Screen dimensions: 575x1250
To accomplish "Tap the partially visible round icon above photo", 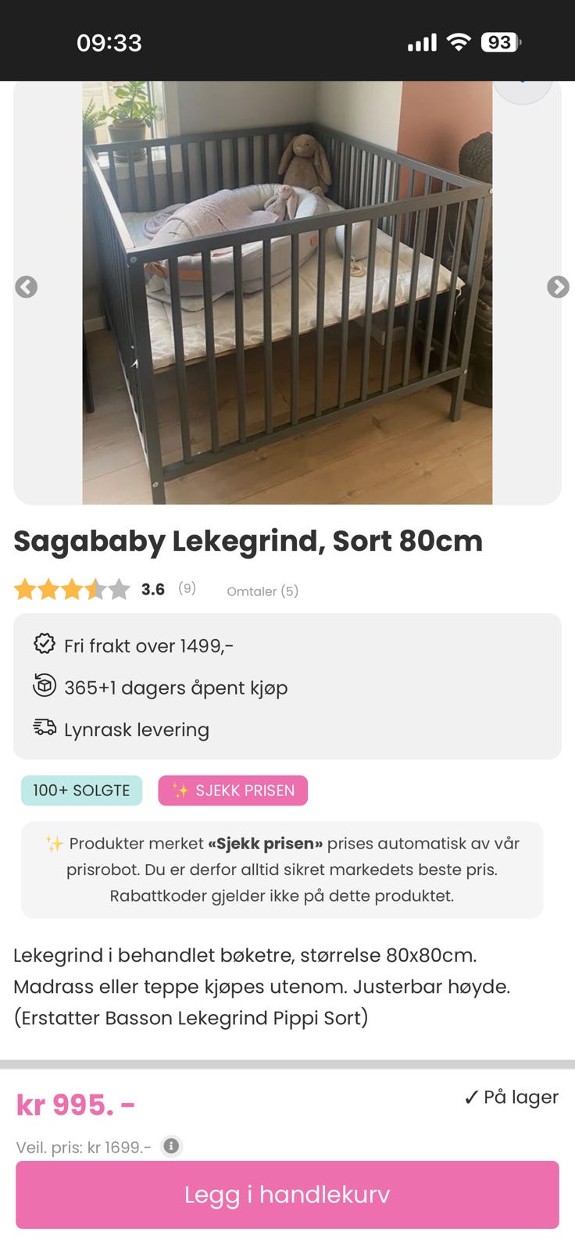I will pyautogui.click(x=523, y=91).
